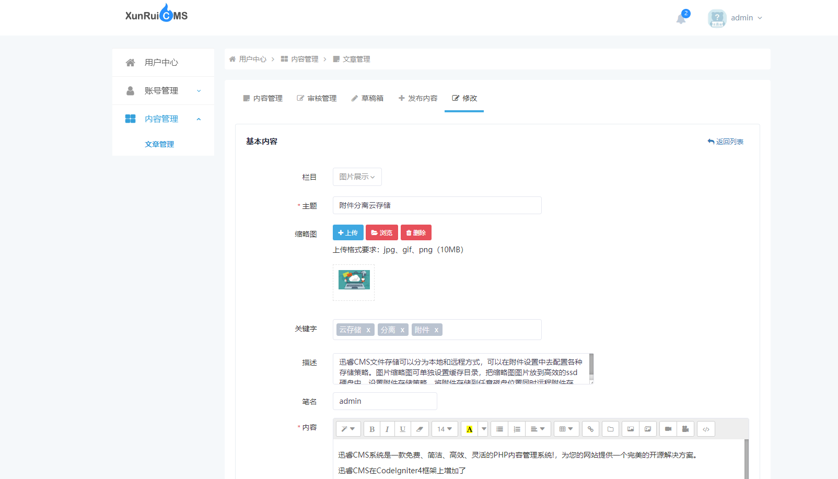Switch to the 草稿箱 tab

tap(367, 98)
